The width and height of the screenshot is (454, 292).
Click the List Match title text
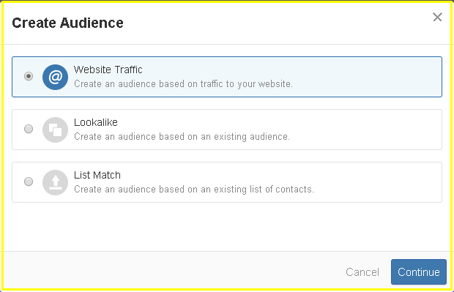(x=97, y=175)
